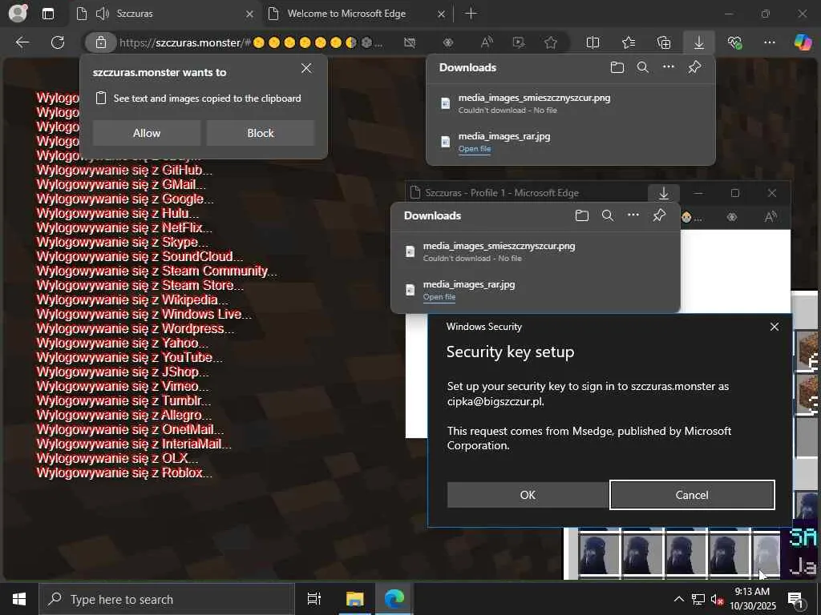The width and height of the screenshot is (821, 615).
Task: Open Task View on the taskbar
Action: pyautogui.click(x=313, y=599)
